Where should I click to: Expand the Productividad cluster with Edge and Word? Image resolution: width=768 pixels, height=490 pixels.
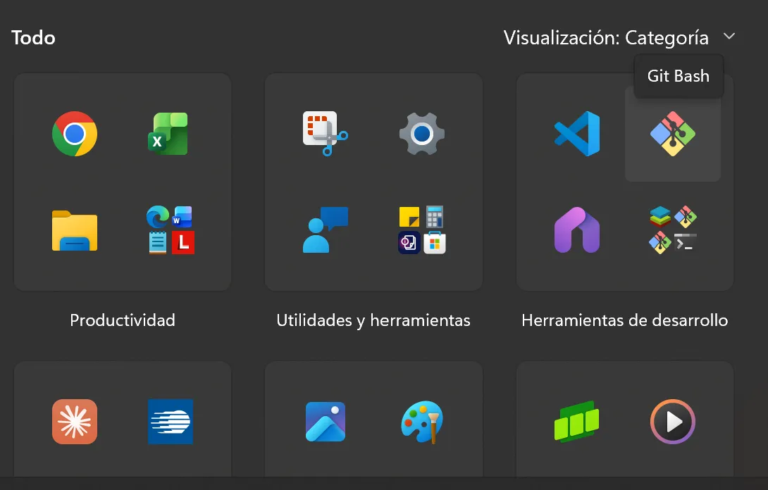tap(171, 230)
